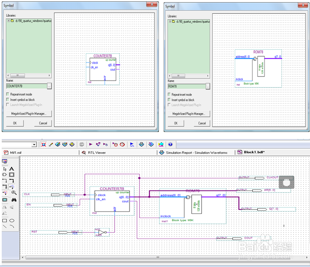310x267 pixels.
Task: Click the Start Simulation blue waveform icon
Action: (132, 145)
